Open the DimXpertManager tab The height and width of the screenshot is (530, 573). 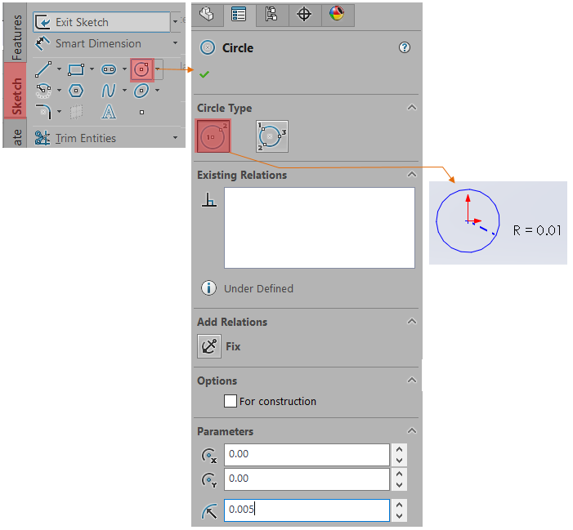pyautogui.click(x=304, y=15)
